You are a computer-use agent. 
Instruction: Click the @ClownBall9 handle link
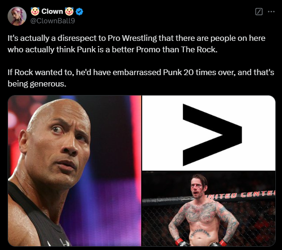[x=53, y=21]
